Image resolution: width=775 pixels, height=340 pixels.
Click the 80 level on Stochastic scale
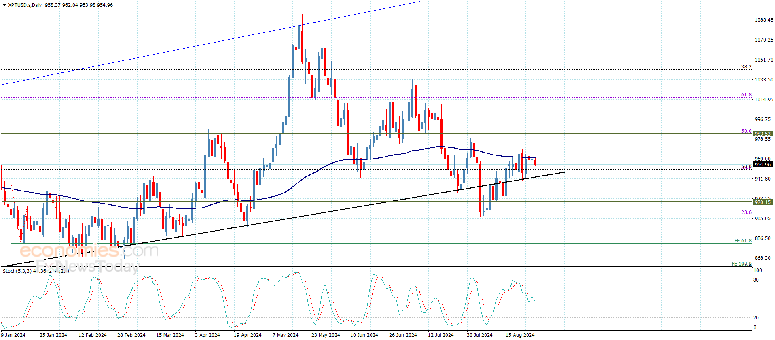tap(756, 280)
